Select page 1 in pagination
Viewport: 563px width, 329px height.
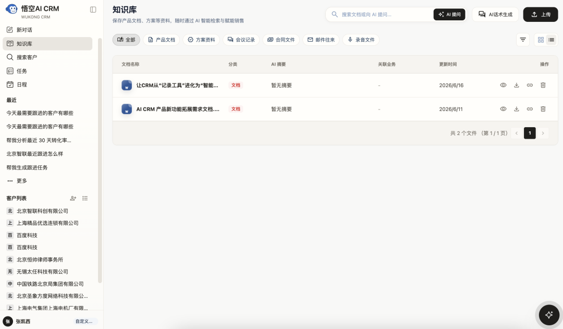[530, 133]
